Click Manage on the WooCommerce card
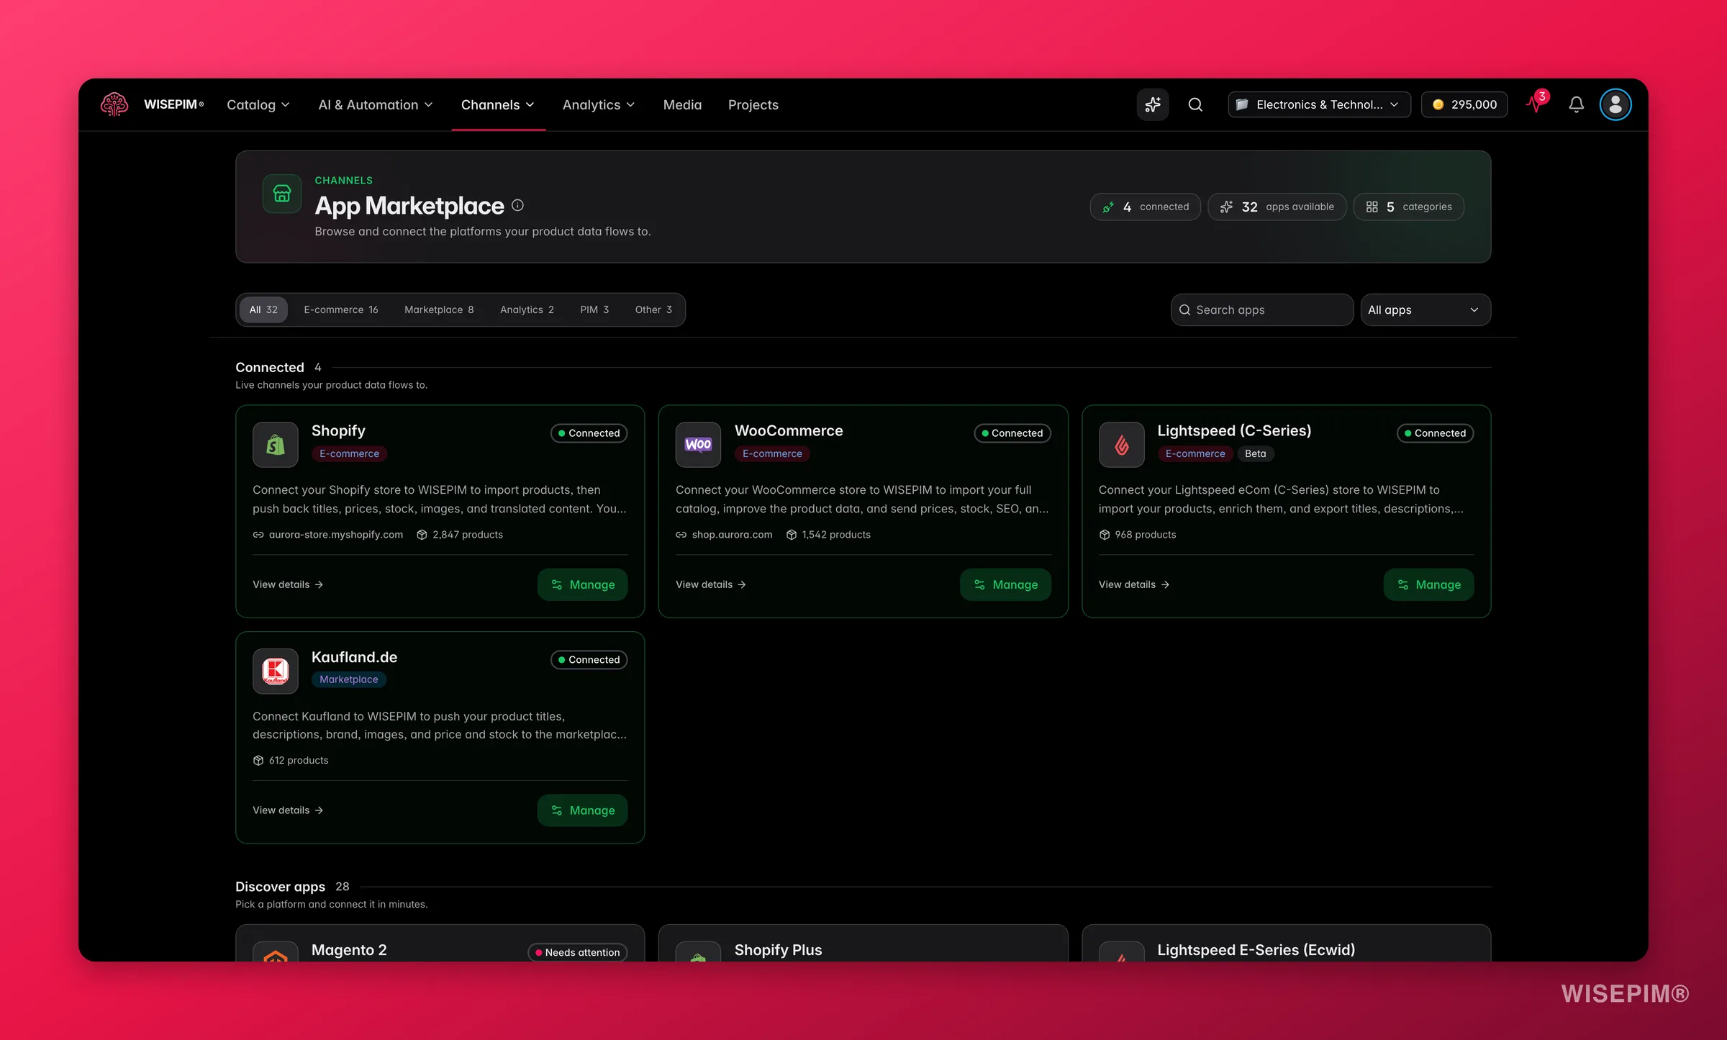Screen dimensions: 1727x1040 click(x=1005, y=584)
